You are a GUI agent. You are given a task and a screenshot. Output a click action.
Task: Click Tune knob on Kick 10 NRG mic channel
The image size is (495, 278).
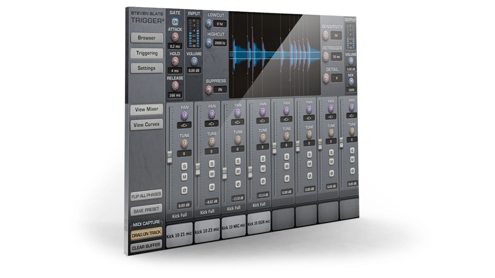[238, 139]
